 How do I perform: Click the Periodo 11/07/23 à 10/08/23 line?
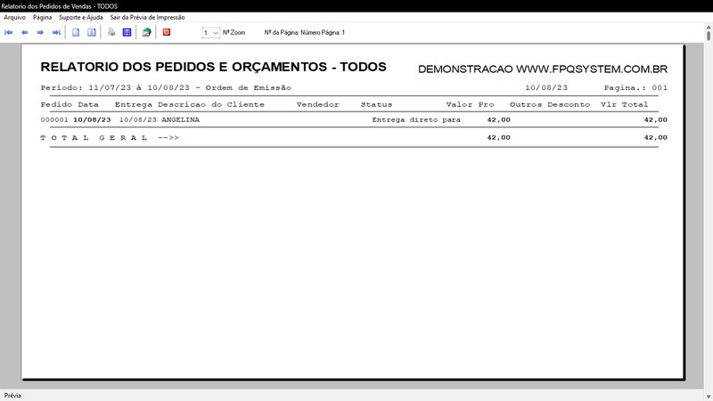[166, 87]
